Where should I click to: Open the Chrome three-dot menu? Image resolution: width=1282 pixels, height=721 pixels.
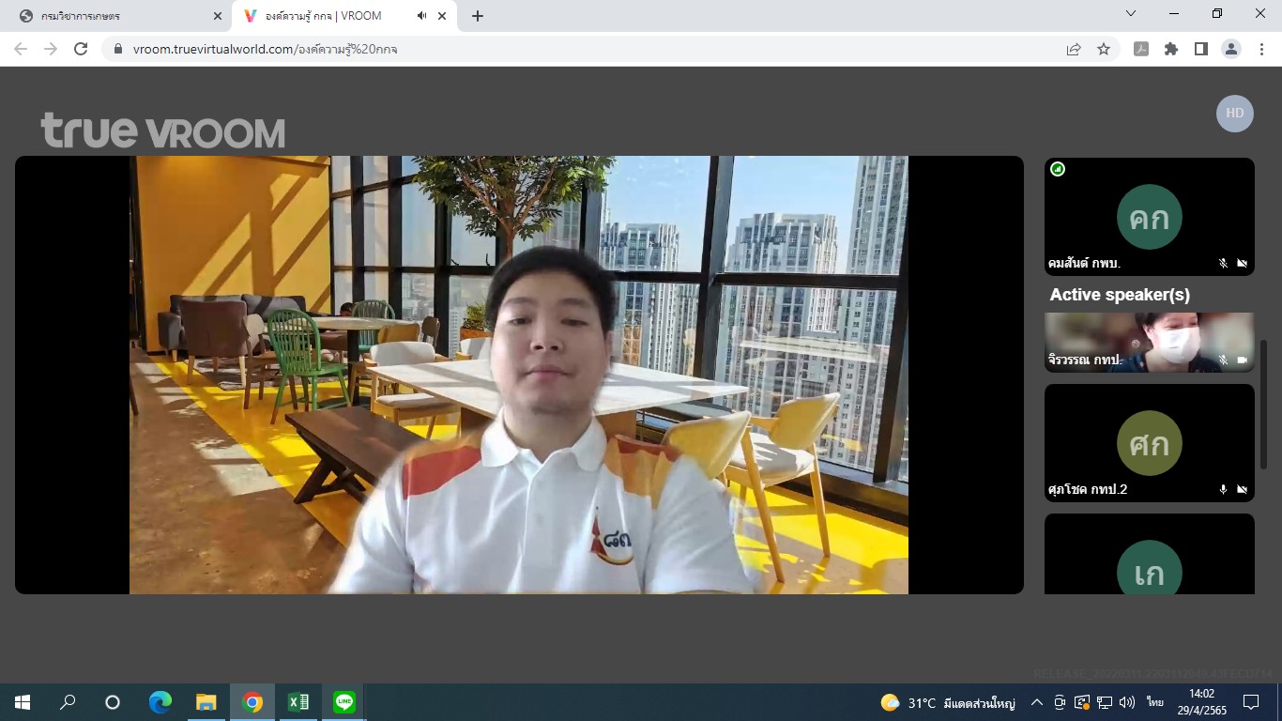(x=1261, y=49)
